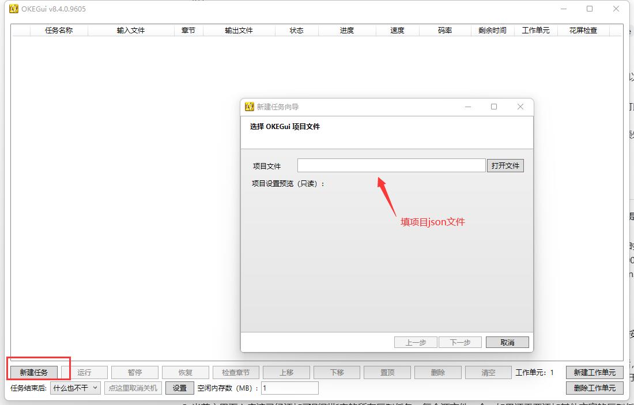Maximize the 新建任务向导 dialog window
Screen dimensions: 634x405
coord(493,107)
